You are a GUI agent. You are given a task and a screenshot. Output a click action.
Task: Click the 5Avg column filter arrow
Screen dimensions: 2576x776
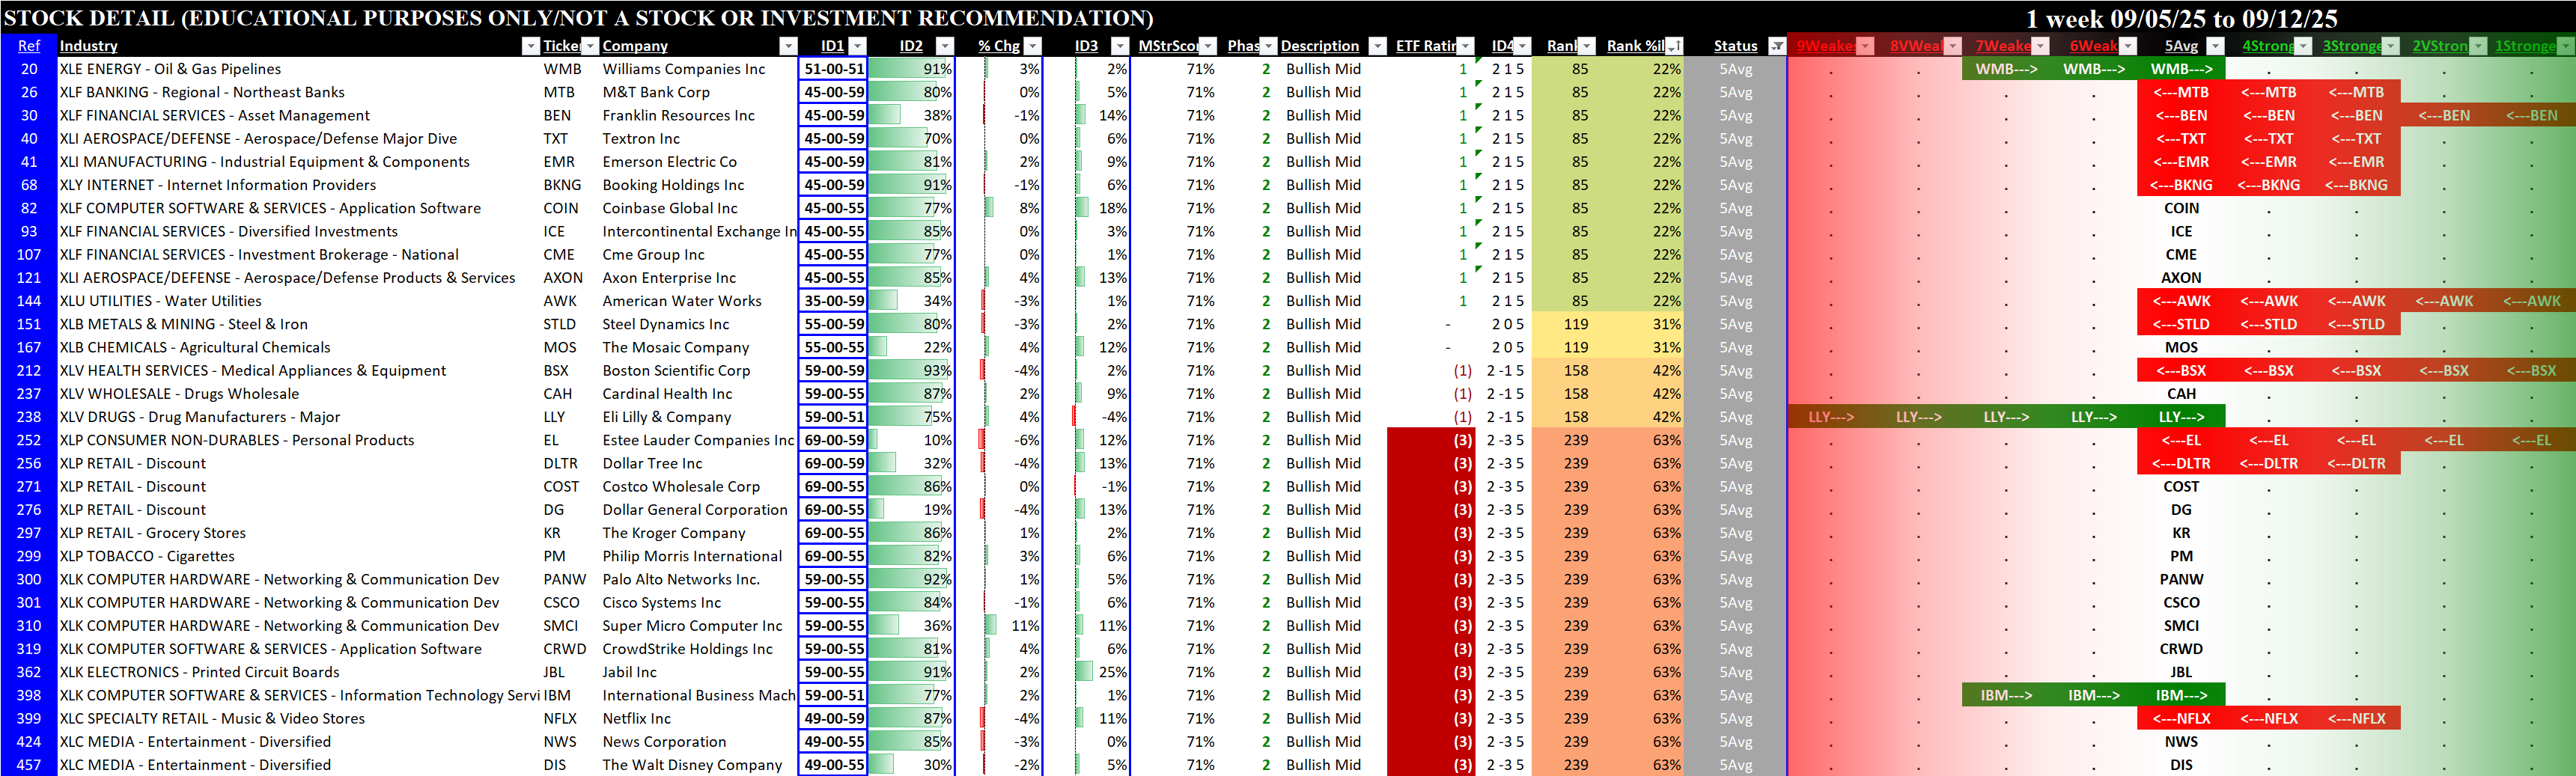[2215, 46]
